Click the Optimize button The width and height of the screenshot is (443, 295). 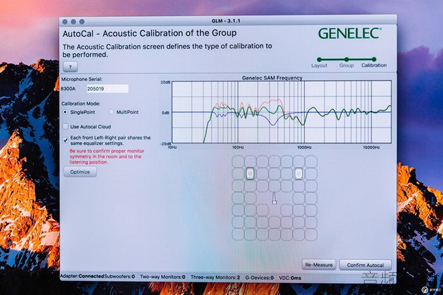tap(80, 172)
